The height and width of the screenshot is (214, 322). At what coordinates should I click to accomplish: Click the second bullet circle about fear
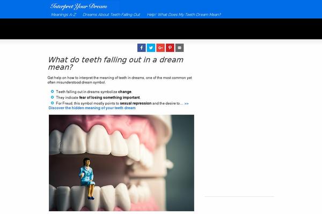tap(53, 97)
